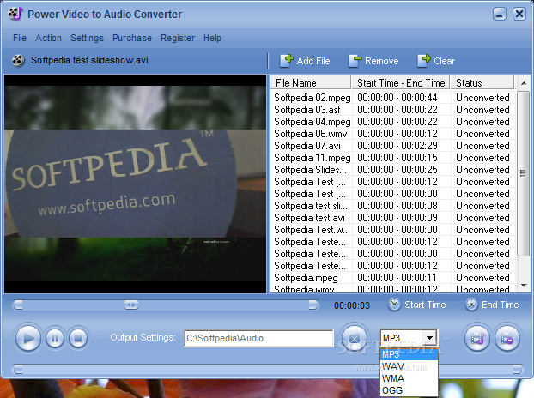
Task: Click the Status column header
Action: (x=482, y=83)
